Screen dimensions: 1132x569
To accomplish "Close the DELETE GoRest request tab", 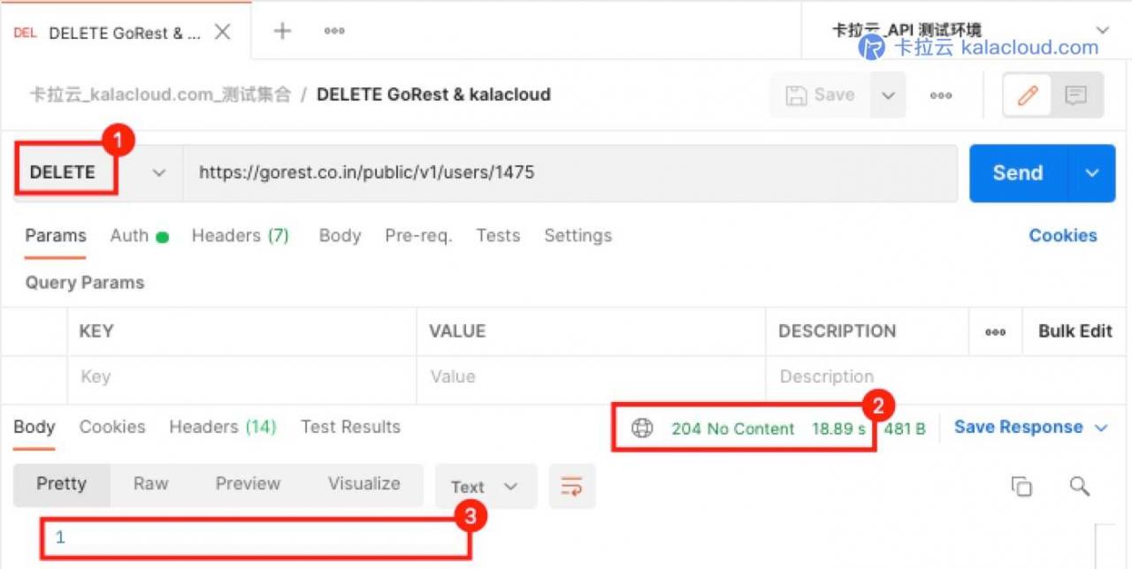I will point(223,32).
